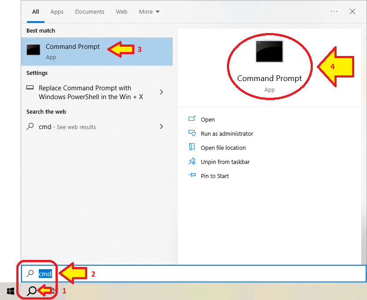Focus the search box containing cmd
The width and height of the screenshot is (367, 300).
click(x=194, y=274)
